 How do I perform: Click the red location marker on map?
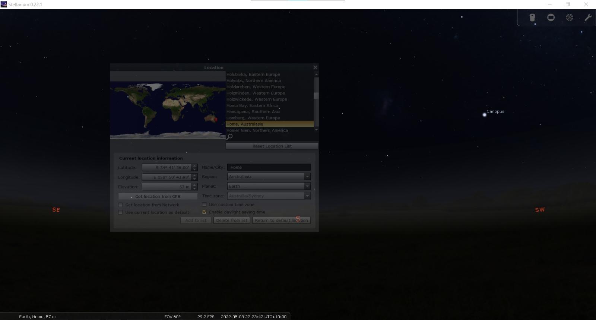pos(216,119)
